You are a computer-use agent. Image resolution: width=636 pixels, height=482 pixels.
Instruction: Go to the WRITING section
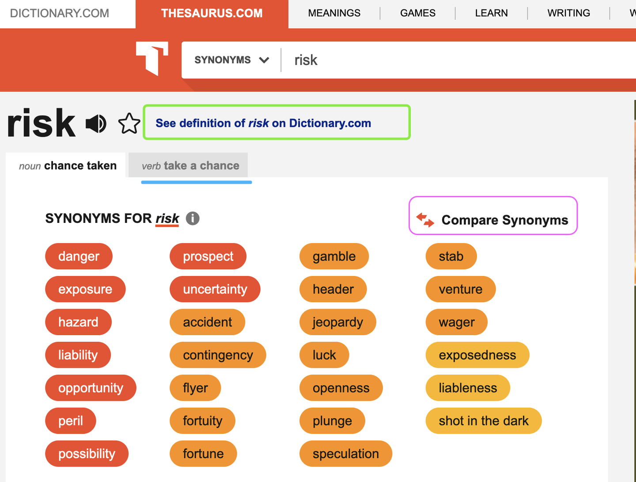[568, 13]
